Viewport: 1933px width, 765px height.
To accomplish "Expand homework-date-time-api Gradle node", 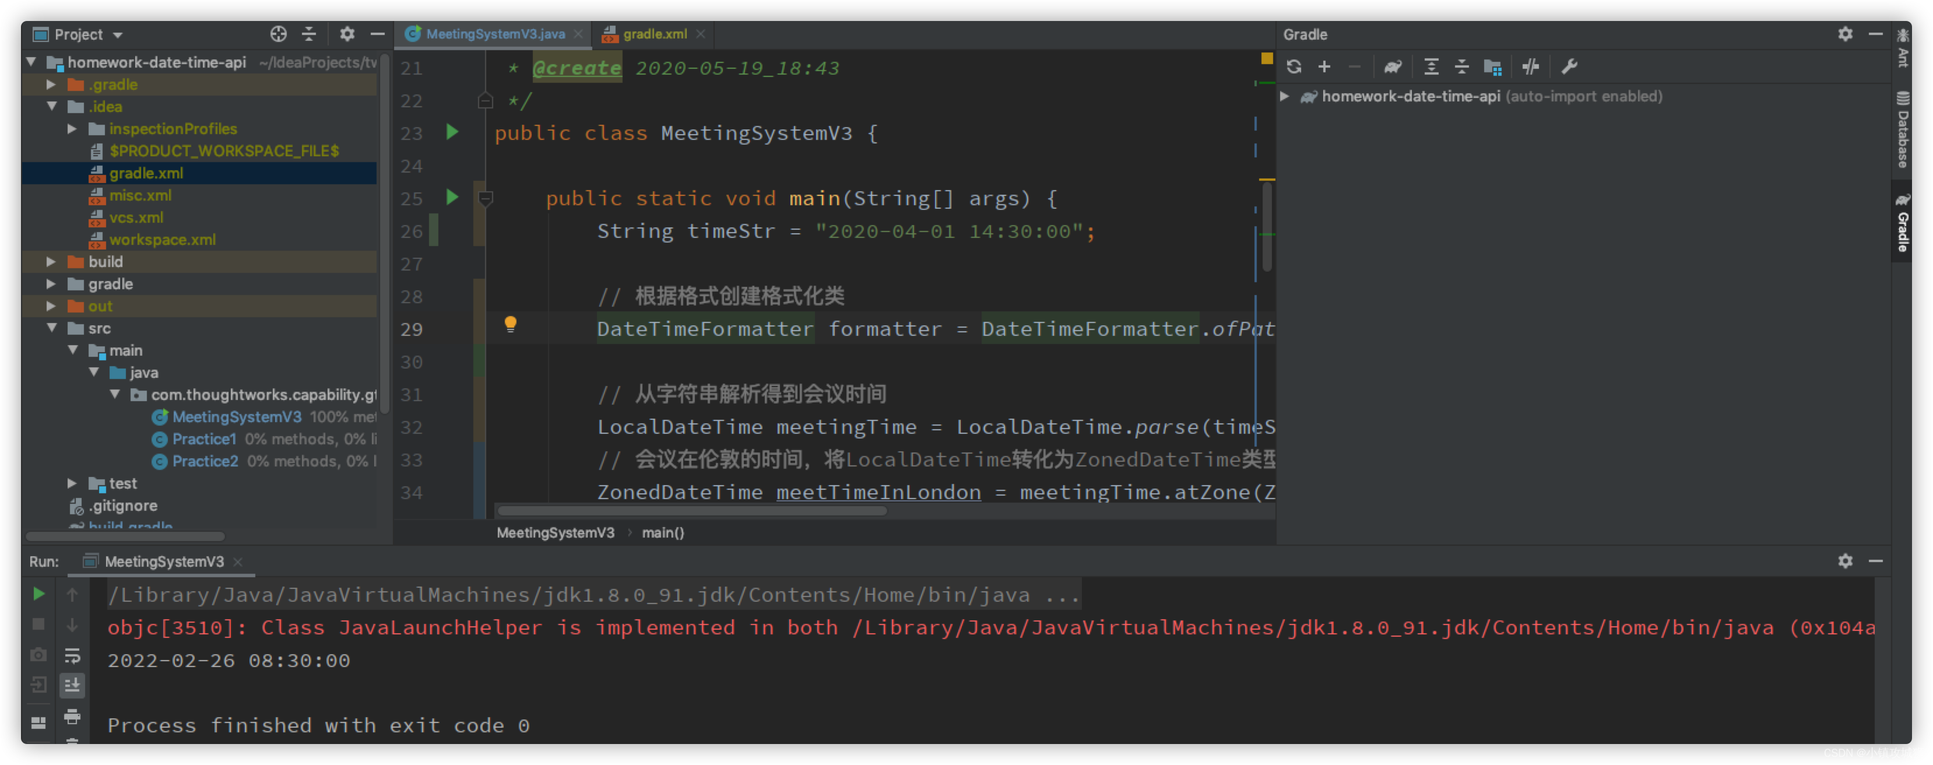I will (x=1285, y=96).
